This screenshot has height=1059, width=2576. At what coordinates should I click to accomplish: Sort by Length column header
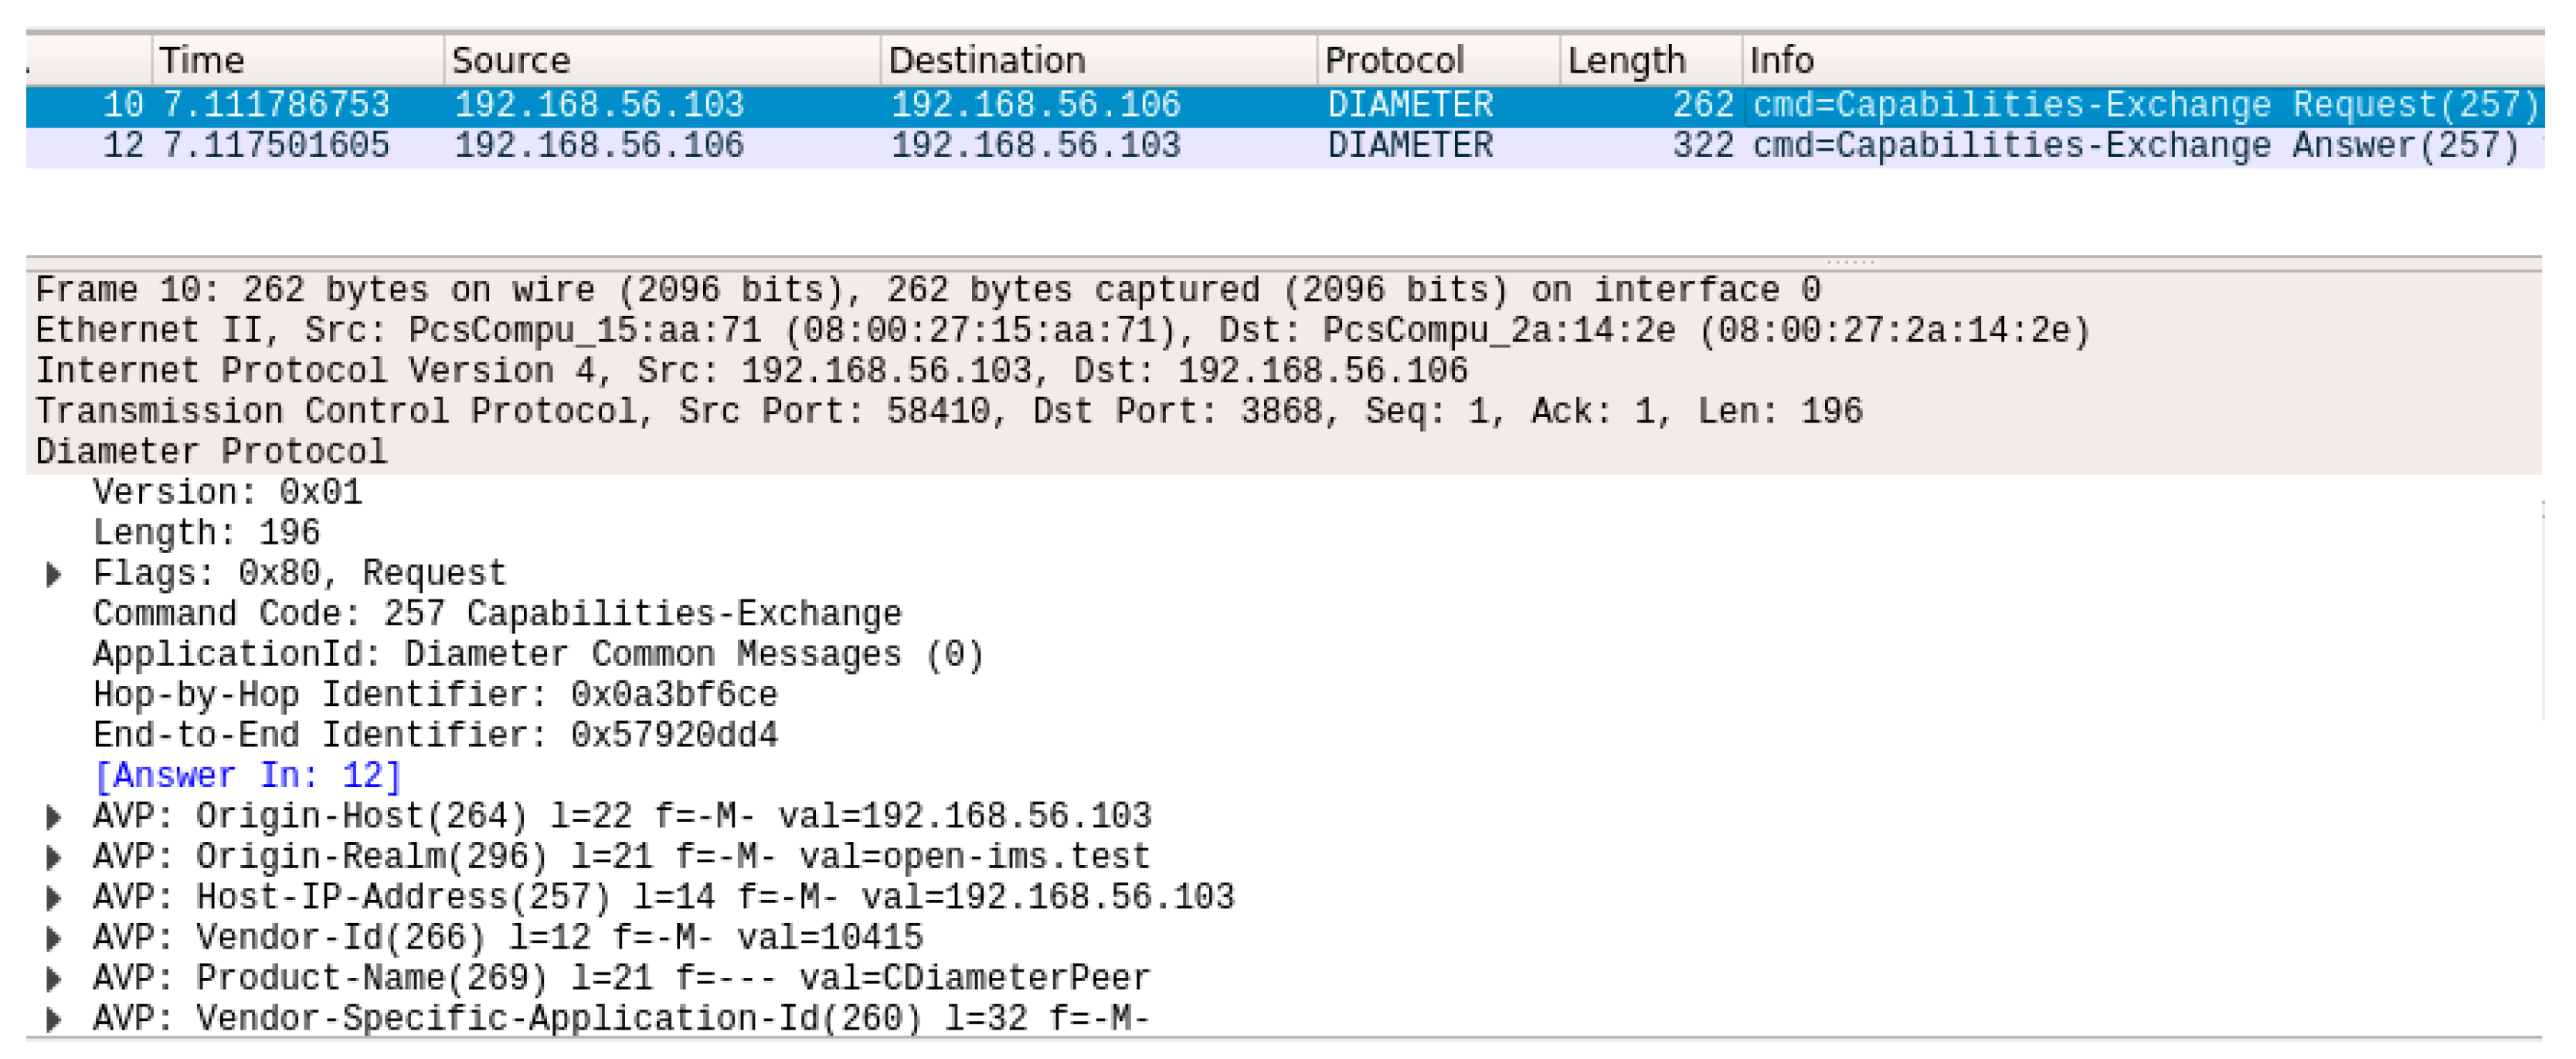(1649, 60)
